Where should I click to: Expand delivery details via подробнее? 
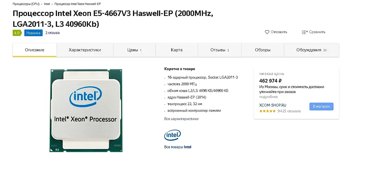(268, 97)
